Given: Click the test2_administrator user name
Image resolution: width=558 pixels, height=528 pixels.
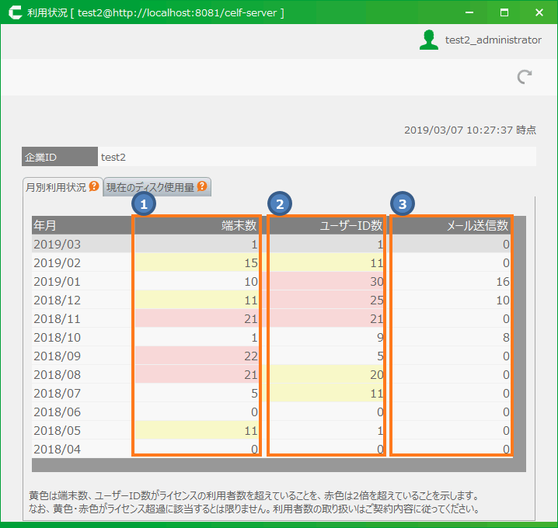Looking at the screenshot, I should click(493, 40).
